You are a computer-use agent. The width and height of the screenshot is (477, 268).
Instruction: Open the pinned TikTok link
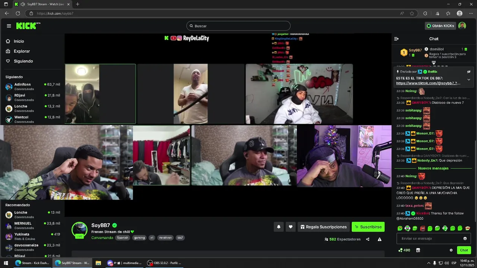tap(428, 83)
